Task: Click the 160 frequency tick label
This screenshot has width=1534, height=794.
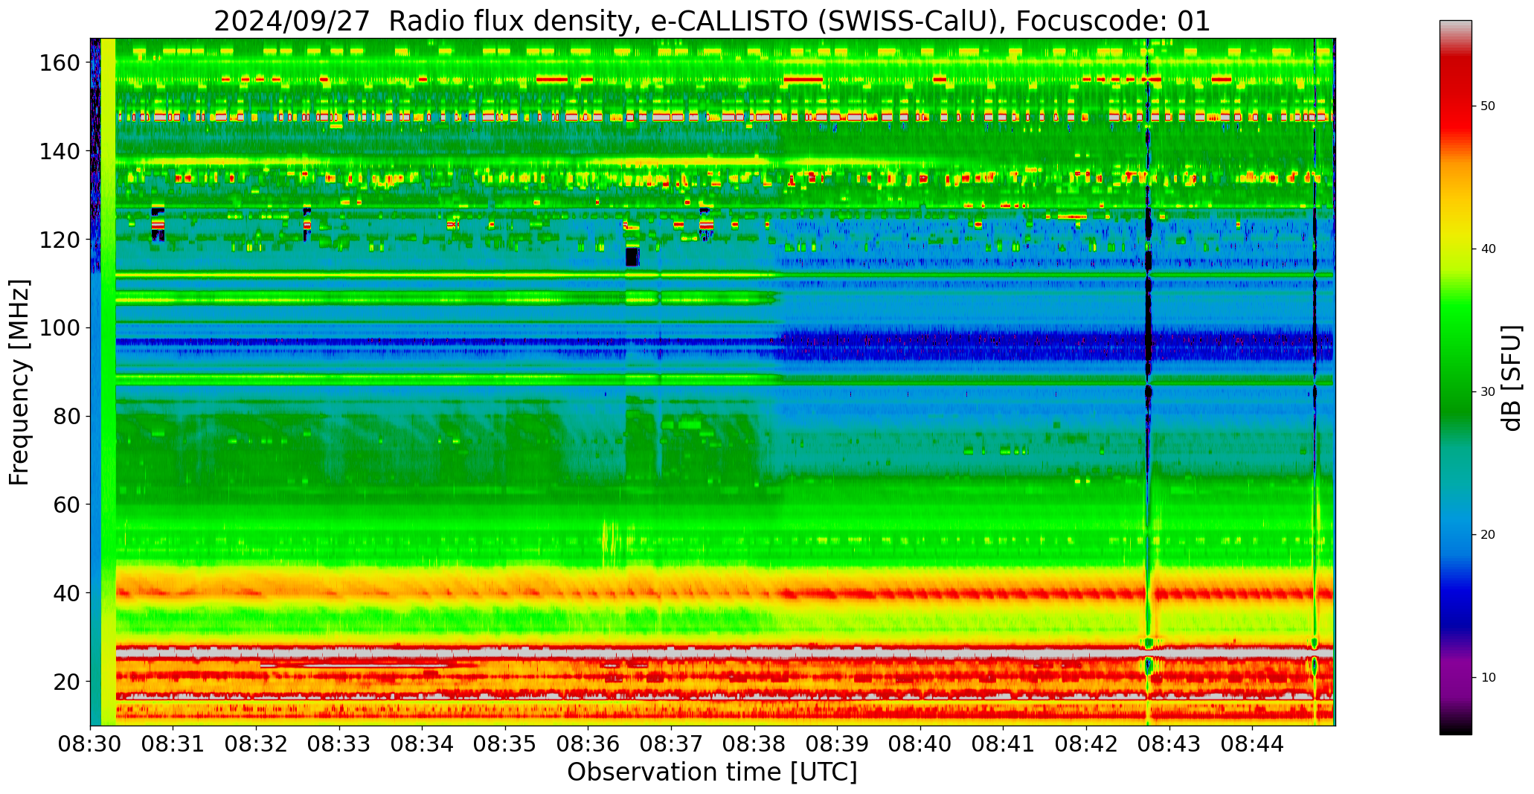Action: (60, 63)
